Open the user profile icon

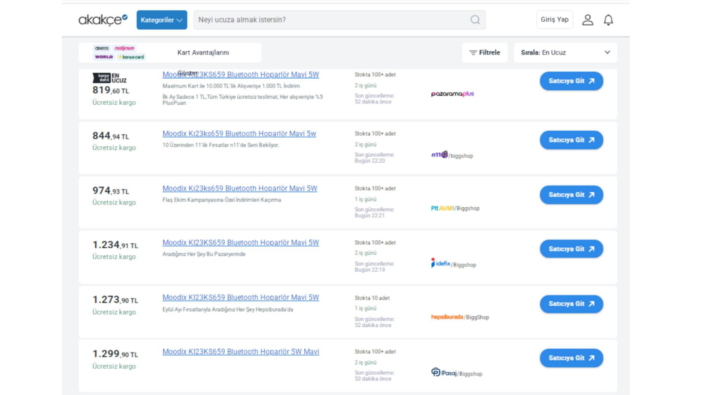point(588,20)
